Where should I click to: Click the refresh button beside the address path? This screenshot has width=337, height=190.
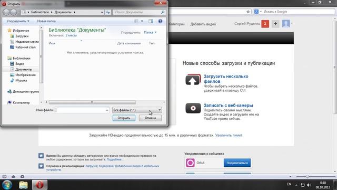tap(108, 12)
